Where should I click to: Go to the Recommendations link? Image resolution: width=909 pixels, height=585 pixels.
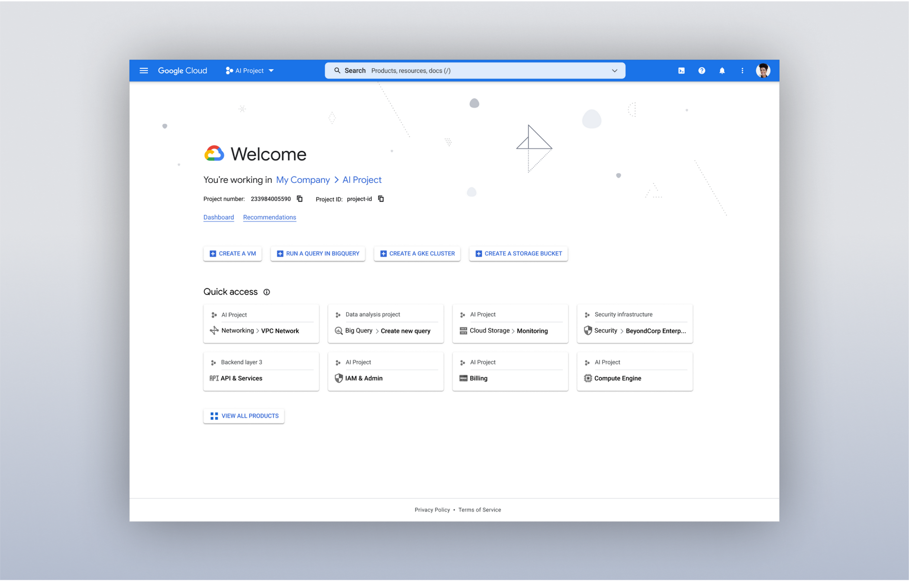pyautogui.click(x=270, y=217)
